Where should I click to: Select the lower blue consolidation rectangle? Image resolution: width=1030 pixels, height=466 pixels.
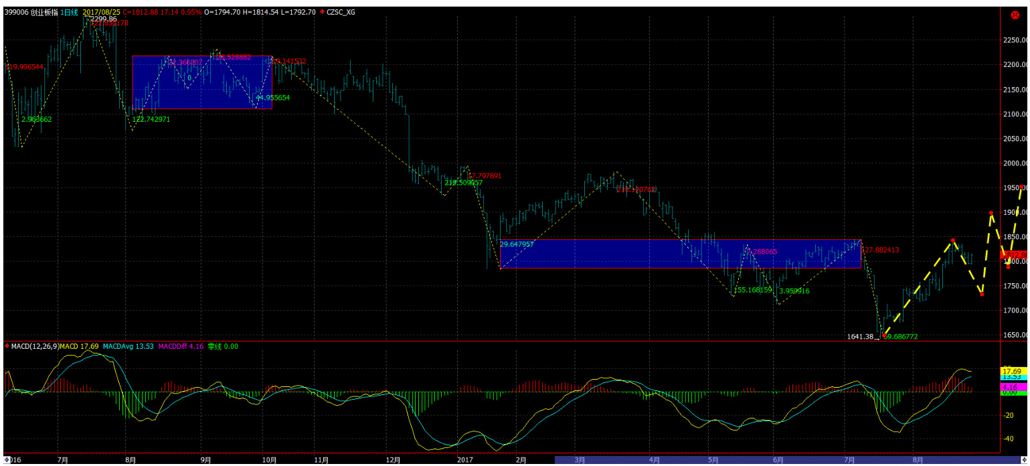click(x=679, y=254)
